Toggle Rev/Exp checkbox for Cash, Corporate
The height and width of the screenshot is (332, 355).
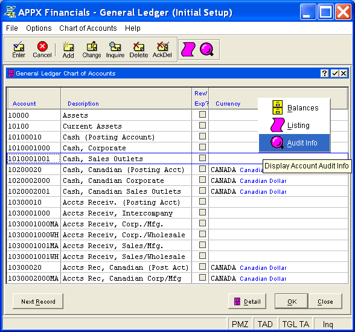[x=202, y=147]
